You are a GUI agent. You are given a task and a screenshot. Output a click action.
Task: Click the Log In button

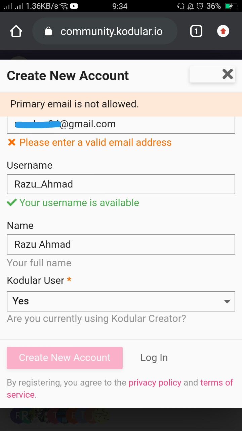(154, 358)
